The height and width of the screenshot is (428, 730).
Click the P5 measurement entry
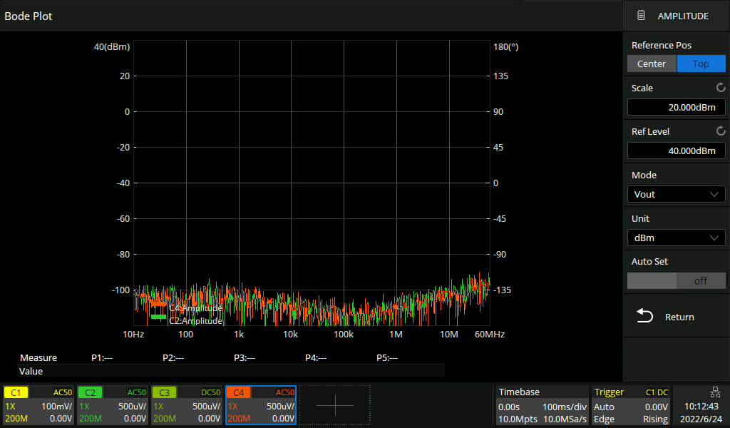click(387, 357)
